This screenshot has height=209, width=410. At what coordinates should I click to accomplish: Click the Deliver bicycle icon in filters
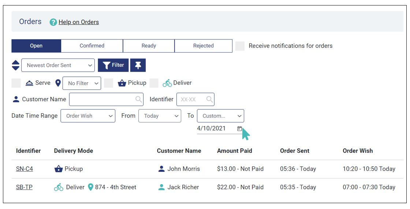(167, 83)
